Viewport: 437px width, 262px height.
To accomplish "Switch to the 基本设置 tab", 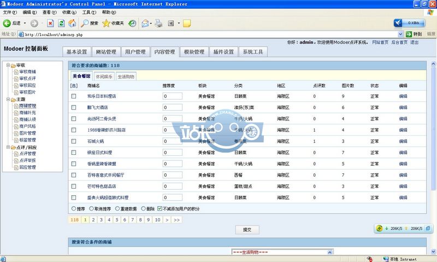I will coord(76,52).
